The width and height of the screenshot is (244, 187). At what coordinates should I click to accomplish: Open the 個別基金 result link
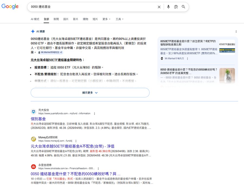pos(38,119)
